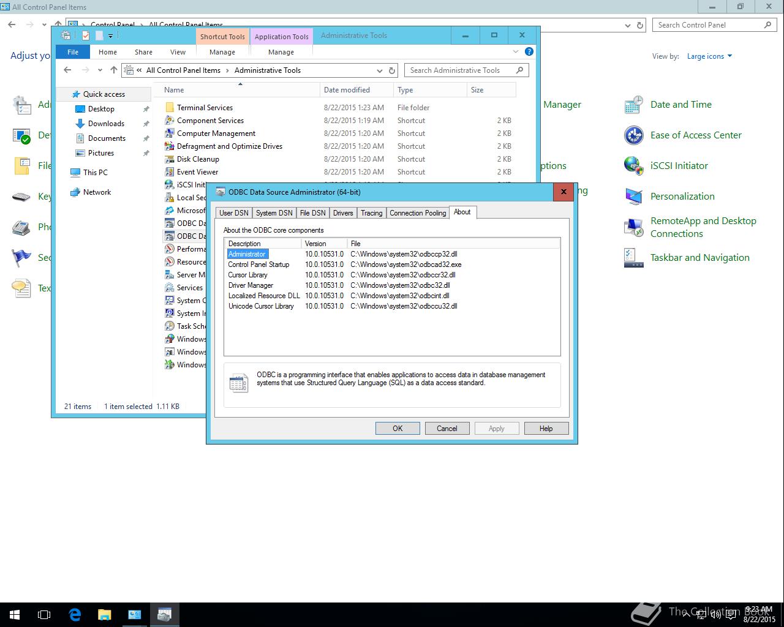Open the Home ribbon tab
Screen dimensions: 784x627
pos(108,52)
